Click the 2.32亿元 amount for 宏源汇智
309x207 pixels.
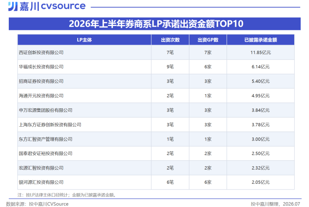[261, 168]
